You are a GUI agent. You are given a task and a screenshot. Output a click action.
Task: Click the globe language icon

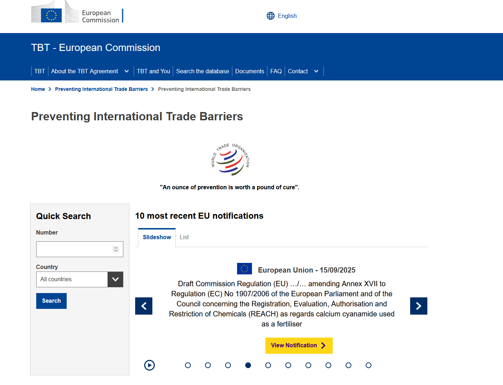[x=271, y=16]
